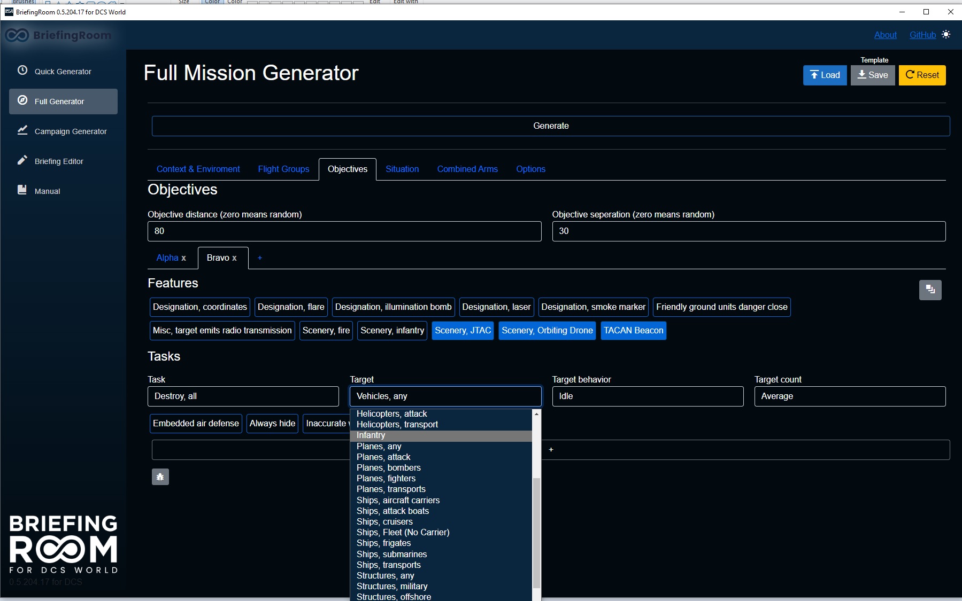Expand the Target count dropdown showing Average

[x=849, y=396]
